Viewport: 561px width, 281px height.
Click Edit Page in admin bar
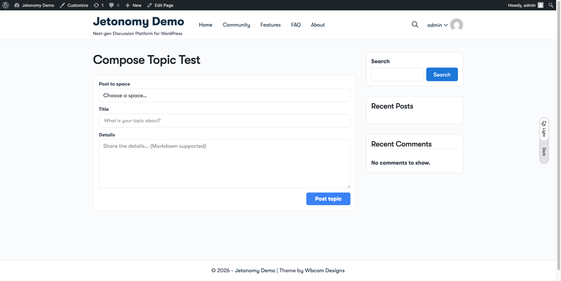coord(160,5)
